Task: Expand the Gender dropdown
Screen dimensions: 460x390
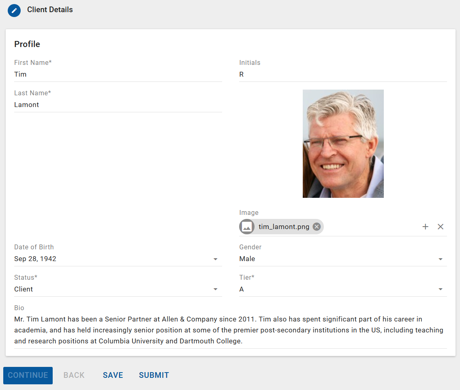Action: click(x=440, y=259)
